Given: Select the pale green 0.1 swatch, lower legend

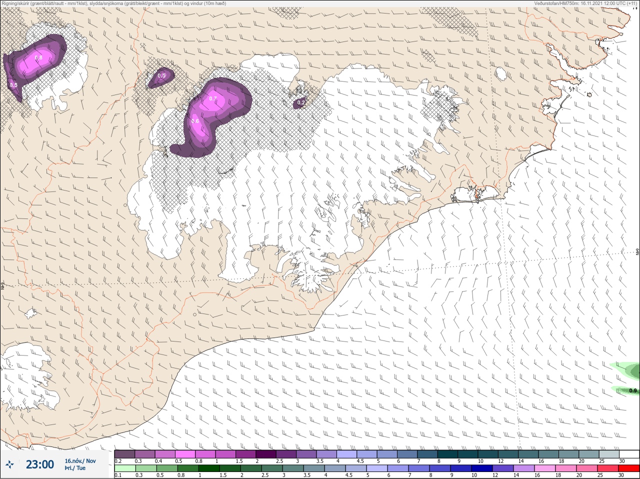Looking at the screenshot, I should [124, 468].
